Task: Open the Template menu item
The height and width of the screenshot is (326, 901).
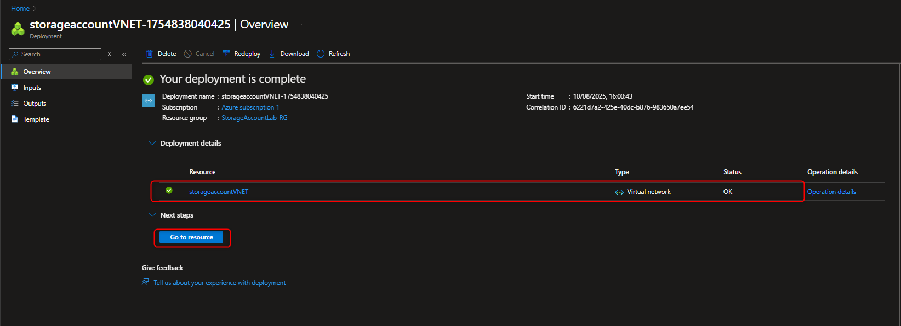Action: [66, 119]
